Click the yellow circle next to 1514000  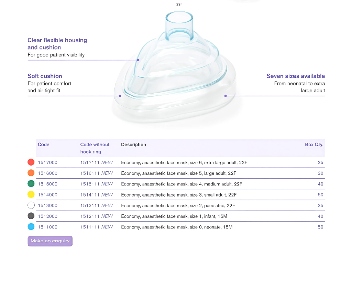coord(31,194)
